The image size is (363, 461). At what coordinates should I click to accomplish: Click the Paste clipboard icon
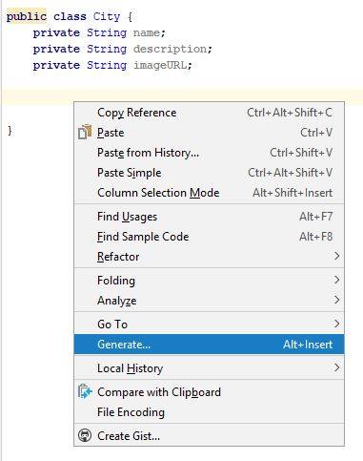pos(85,133)
